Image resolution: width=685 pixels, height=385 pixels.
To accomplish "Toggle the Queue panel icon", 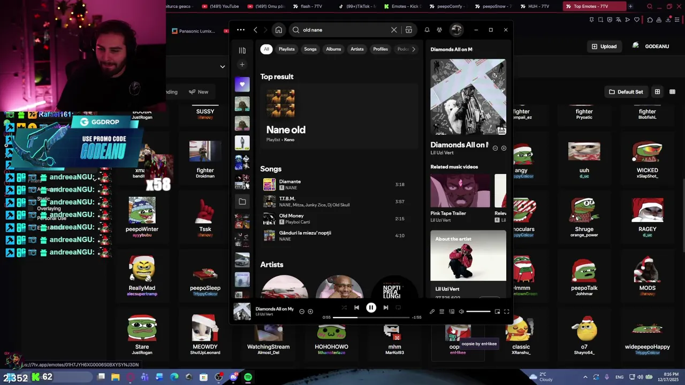I will tap(442, 312).
